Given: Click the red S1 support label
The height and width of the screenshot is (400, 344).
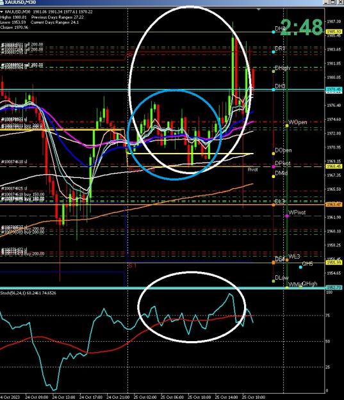Looking at the screenshot, I should 133,266.
